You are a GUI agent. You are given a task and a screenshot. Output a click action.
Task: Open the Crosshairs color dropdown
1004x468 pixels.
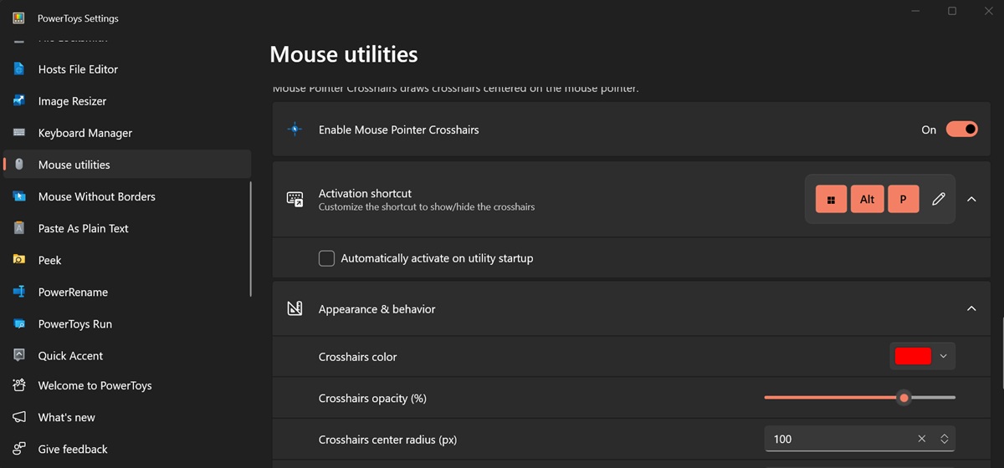click(x=922, y=356)
